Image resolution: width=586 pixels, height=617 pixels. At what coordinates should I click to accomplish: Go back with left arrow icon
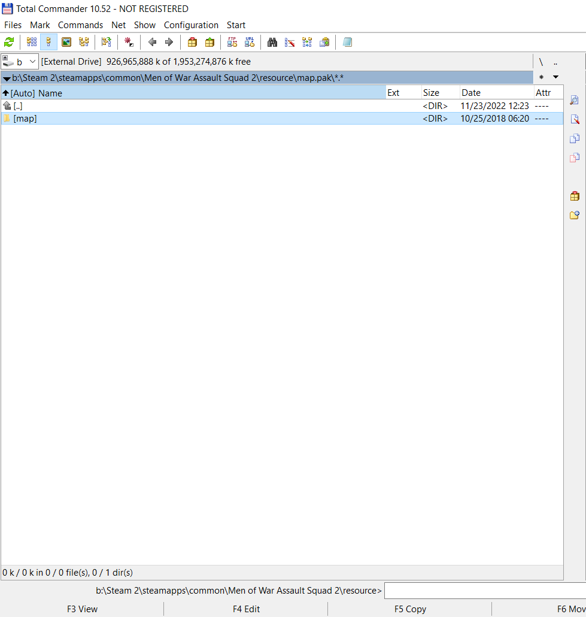tap(152, 42)
